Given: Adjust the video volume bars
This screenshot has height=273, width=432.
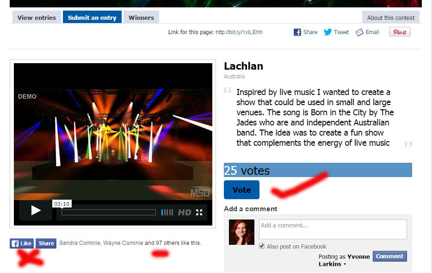Looking at the screenshot, I should [167, 212].
